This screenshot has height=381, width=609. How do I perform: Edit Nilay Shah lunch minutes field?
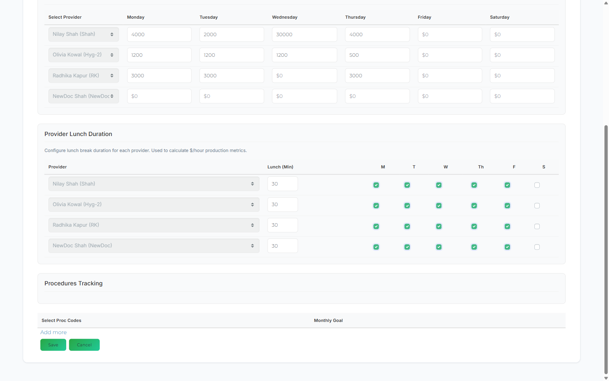tap(282, 184)
